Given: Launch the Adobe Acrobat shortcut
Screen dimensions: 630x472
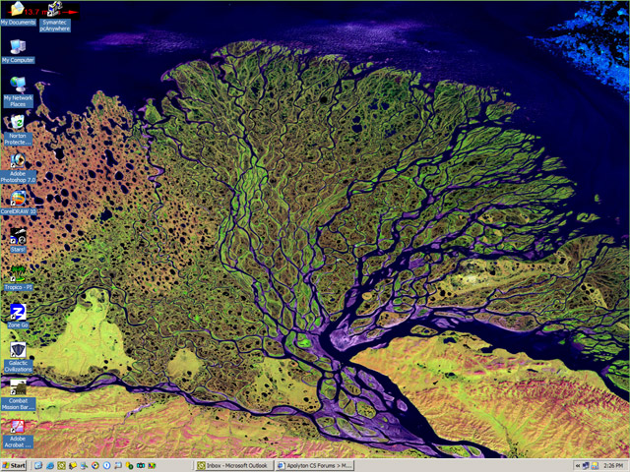Looking at the screenshot, I should tap(17, 429).
